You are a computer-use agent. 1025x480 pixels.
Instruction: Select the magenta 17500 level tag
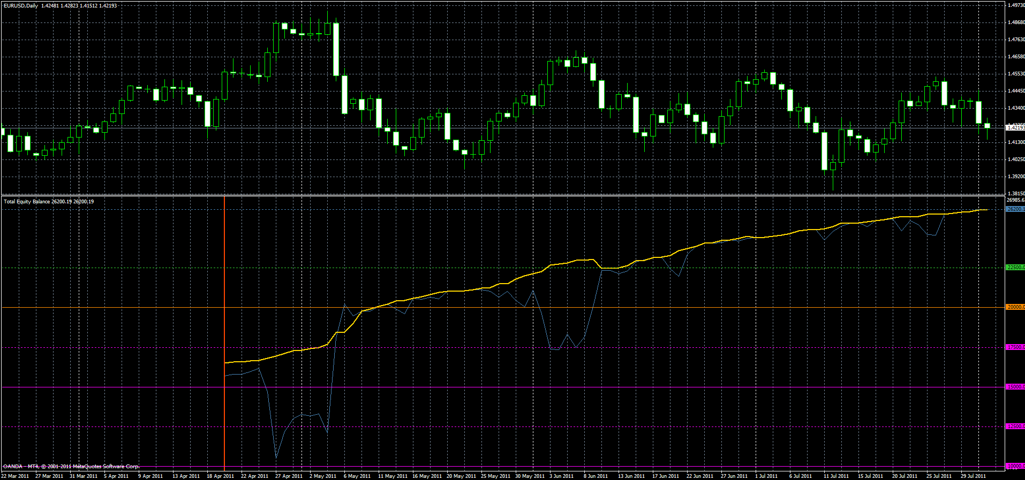(x=1015, y=347)
